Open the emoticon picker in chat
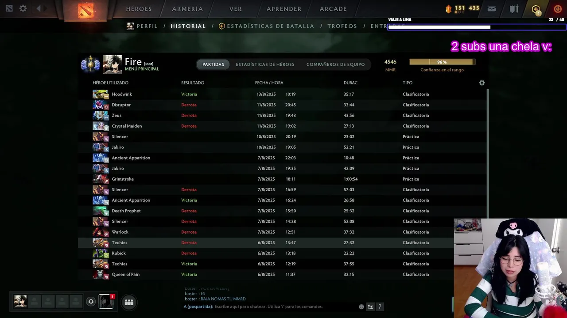Image resolution: width=567 pixels, height=318 pixels. click(x=361, y=307)
